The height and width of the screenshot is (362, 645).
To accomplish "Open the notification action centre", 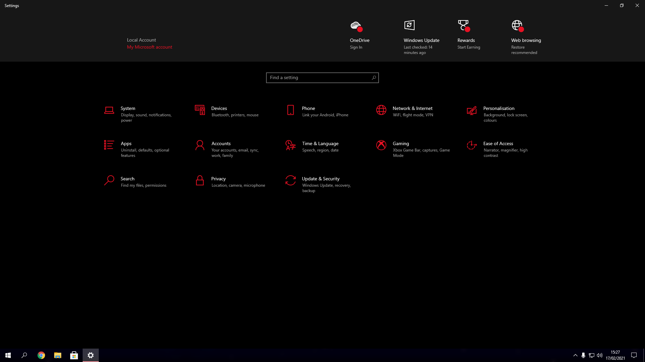I will click(x=634, y=355).
